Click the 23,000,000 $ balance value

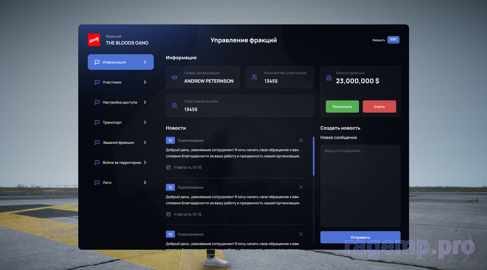click(358, 81)
